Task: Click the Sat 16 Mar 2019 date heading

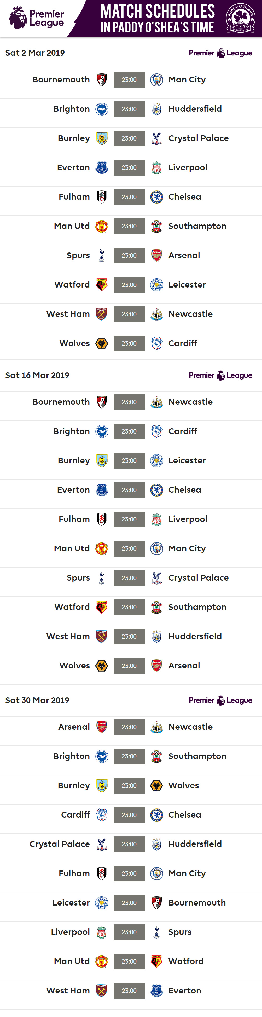Action: coord(37,375)
